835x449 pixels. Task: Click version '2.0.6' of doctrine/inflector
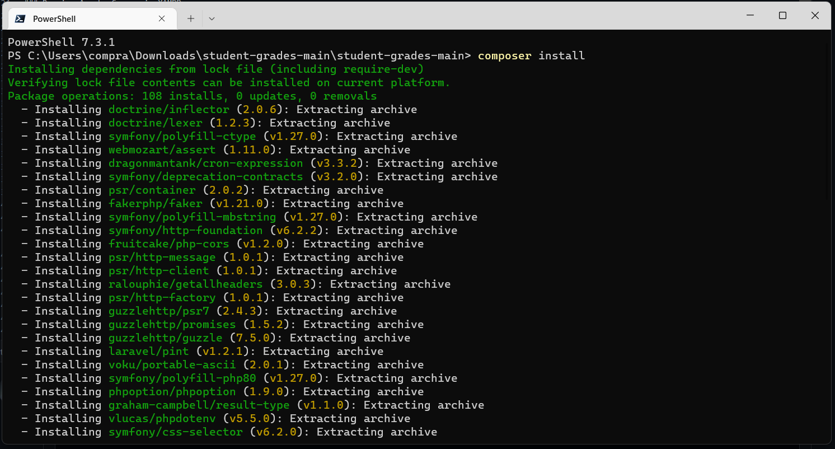tap(260, 109)
